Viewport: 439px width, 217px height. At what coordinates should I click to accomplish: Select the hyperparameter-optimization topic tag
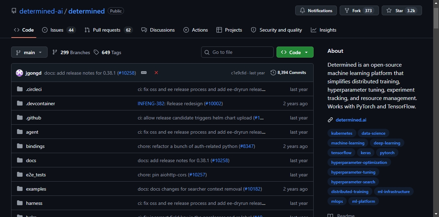[359, 162]
